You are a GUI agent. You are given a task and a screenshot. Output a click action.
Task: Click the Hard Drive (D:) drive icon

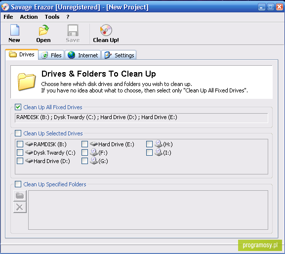click(29, 161)
